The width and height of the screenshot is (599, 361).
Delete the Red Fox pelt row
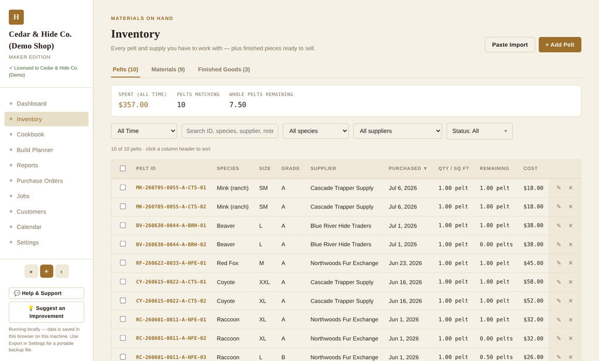pos(570,263)
